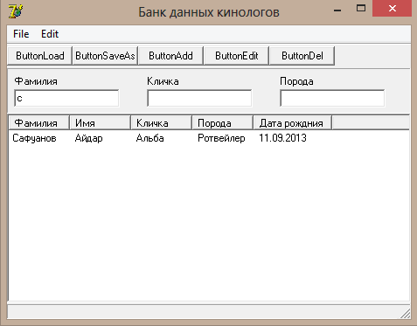The image size is (417, 326).
Task: Click the ButtonAdd button
Action: [x=170, y=56]
